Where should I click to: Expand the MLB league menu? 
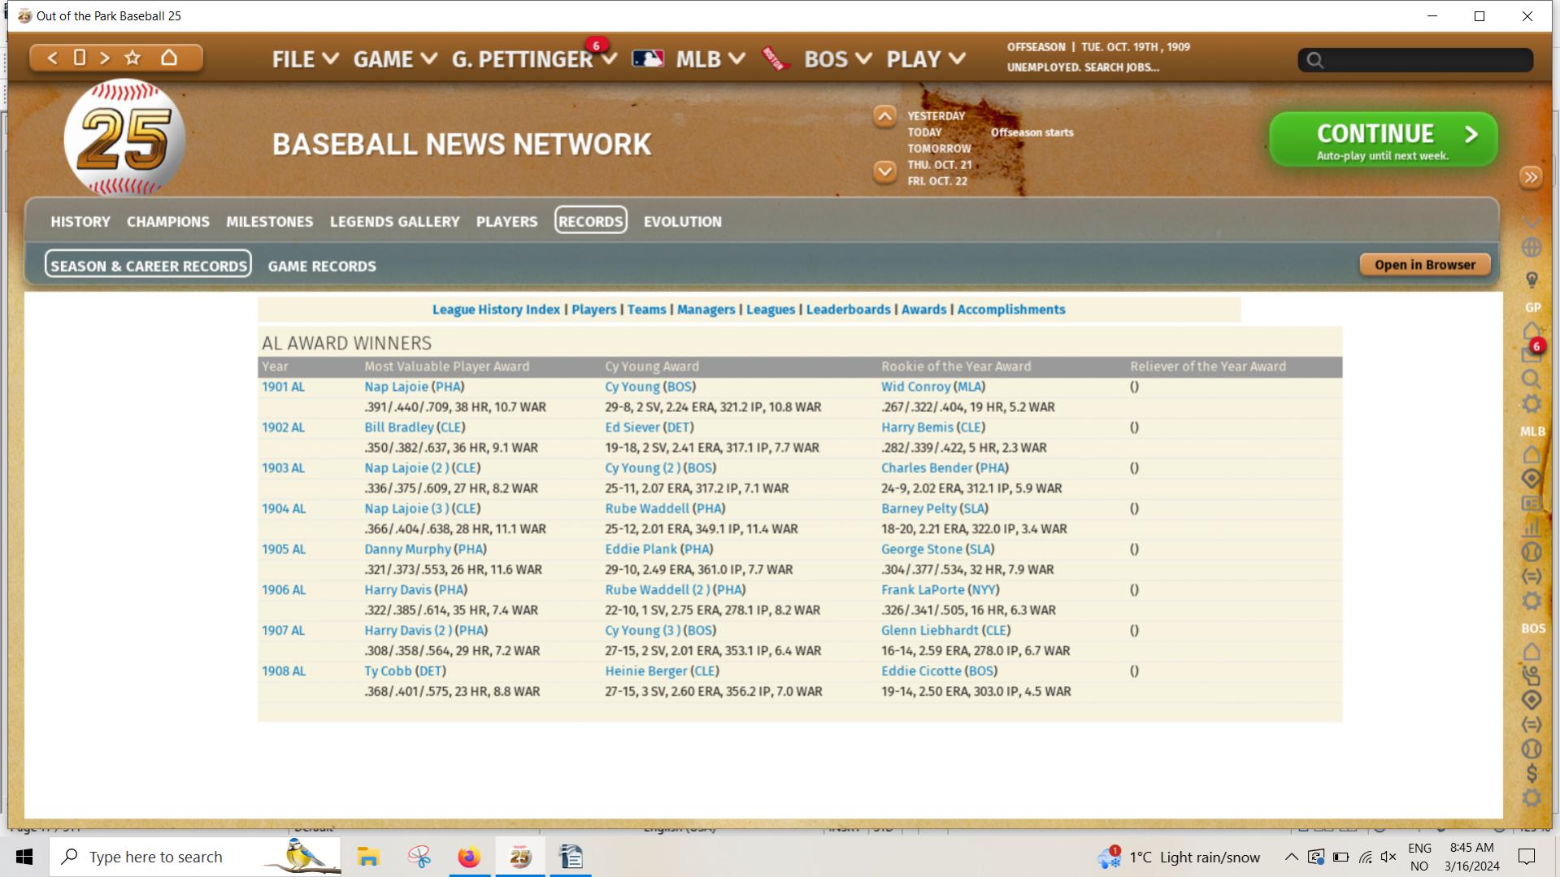710,59
